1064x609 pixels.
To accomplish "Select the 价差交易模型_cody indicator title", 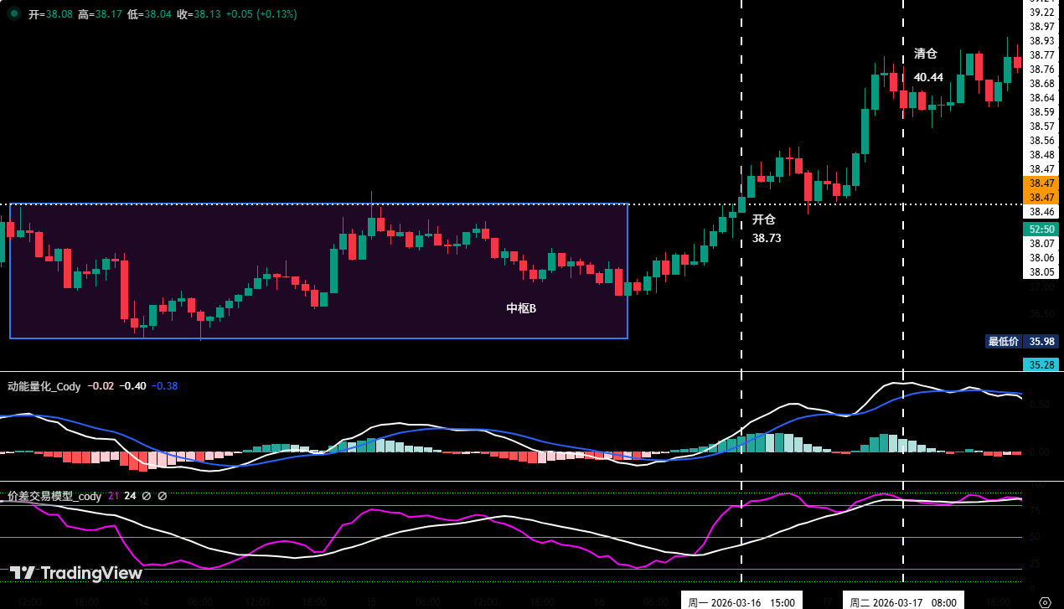I will point(54,496).
